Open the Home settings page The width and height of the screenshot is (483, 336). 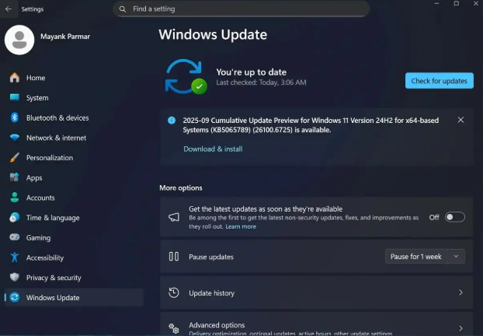pyautogui.click(x=74, y=78)
